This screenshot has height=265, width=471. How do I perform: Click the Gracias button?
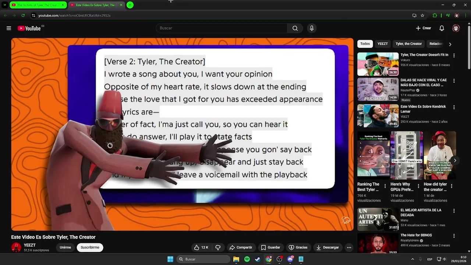tap(298, 247)
